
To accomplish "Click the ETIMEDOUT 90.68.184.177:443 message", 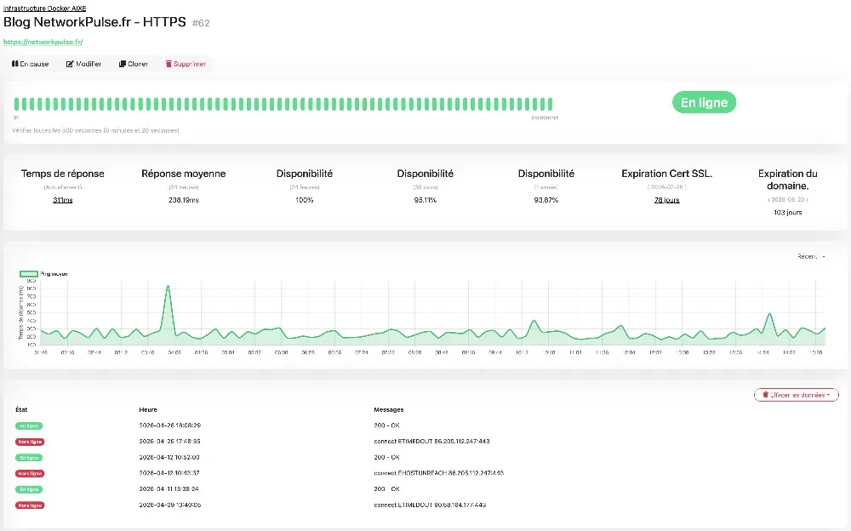I will pyautogui.click(x=430, y=505).
